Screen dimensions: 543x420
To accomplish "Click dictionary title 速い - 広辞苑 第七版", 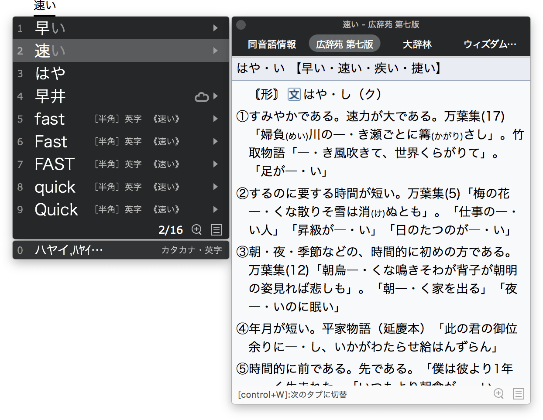I will [x=381, y=24].
